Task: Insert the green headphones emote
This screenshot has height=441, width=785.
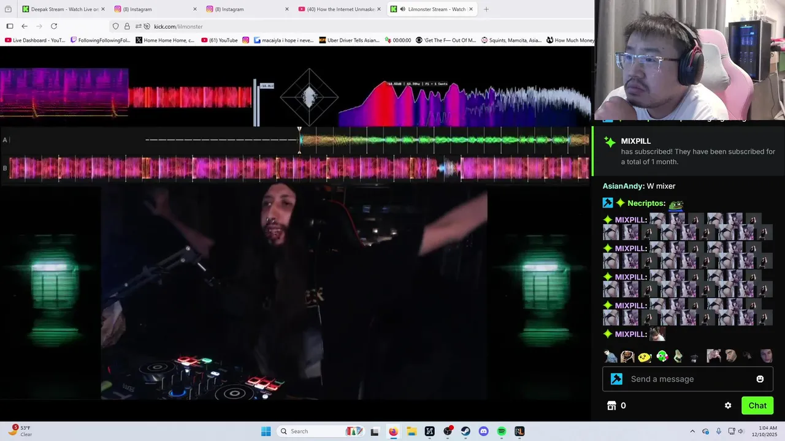Action: pyautogui.click(x=662, y=356)
